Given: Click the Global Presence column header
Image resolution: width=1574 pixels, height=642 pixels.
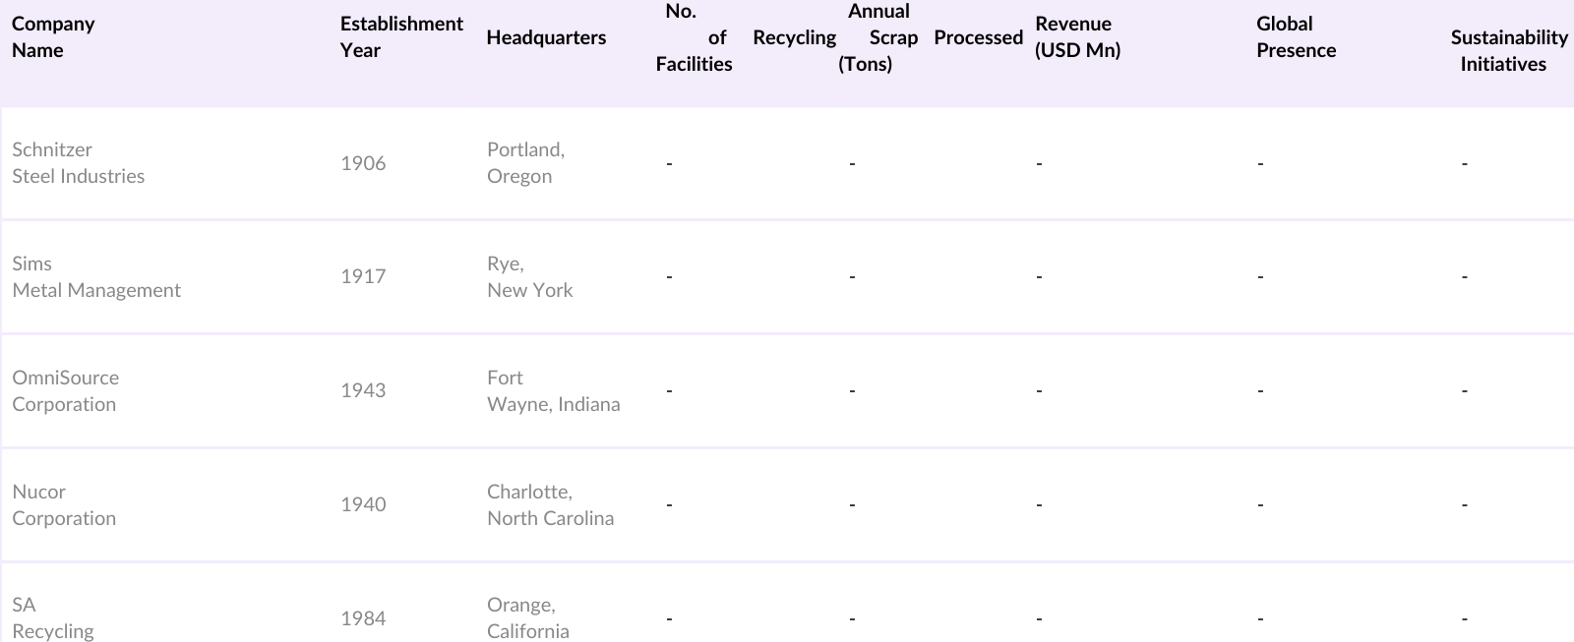Looking at the screenshot, I should click(x=1296, y=37).
